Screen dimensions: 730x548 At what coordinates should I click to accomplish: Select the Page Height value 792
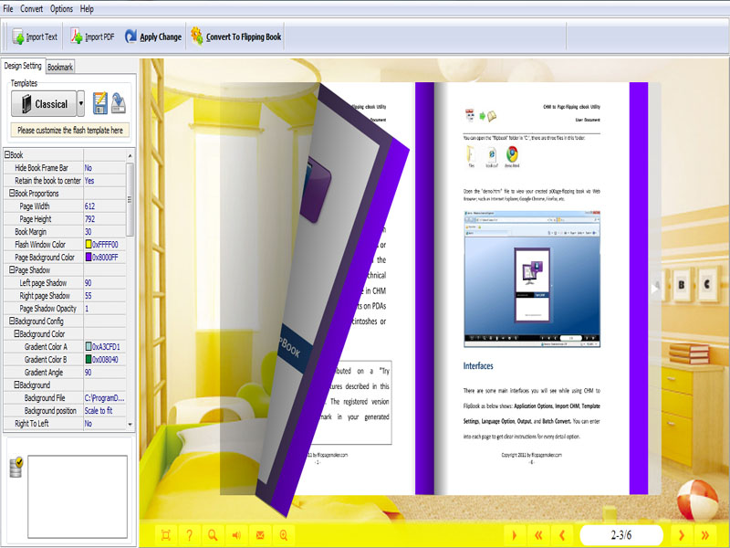[104, 218]
